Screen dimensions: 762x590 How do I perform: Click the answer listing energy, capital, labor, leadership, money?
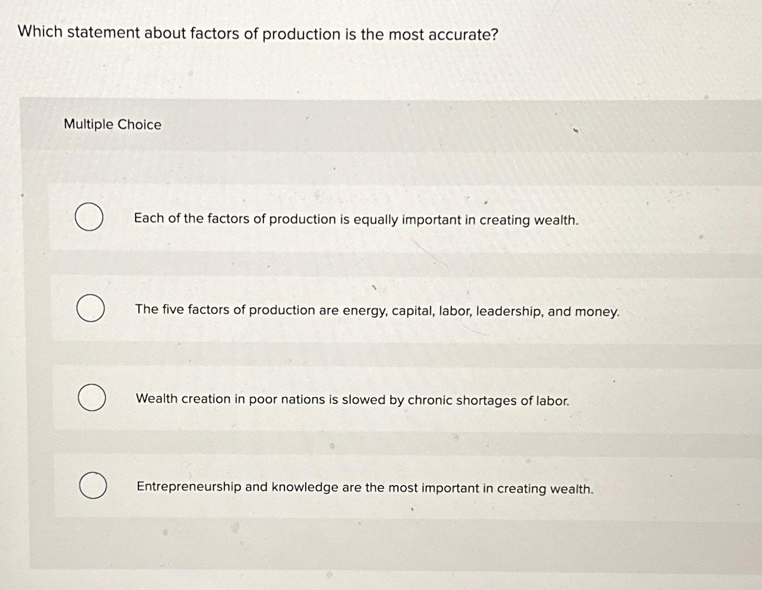[376, 311]
